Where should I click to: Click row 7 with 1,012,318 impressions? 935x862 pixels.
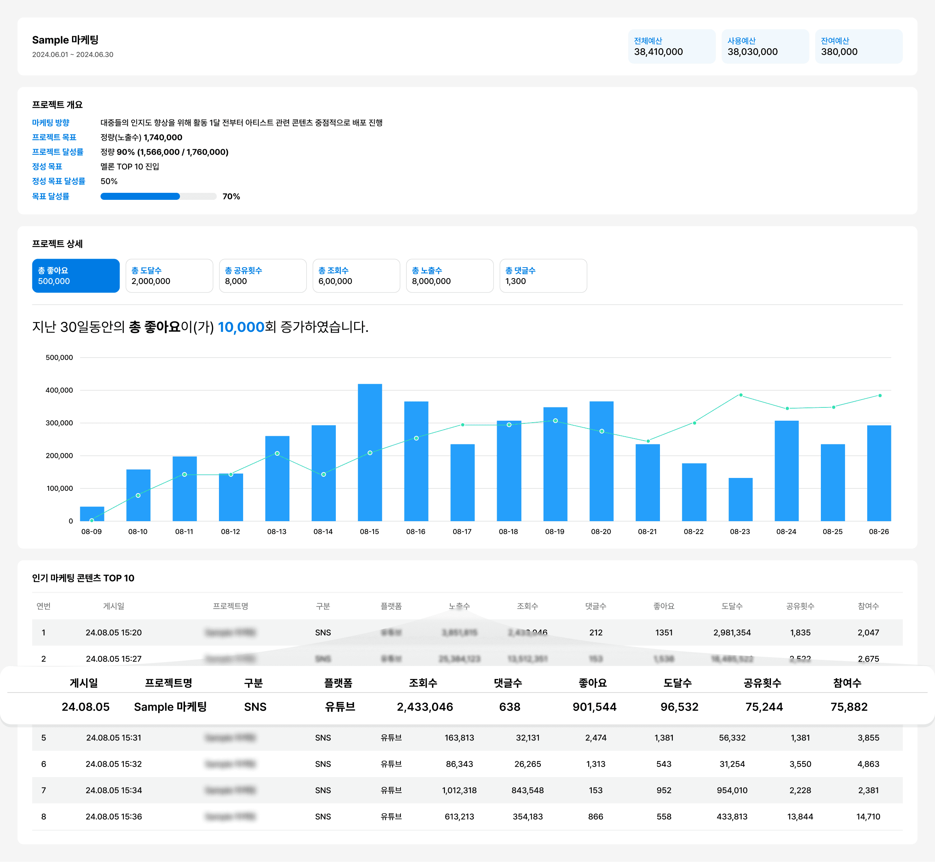[459, 790]
